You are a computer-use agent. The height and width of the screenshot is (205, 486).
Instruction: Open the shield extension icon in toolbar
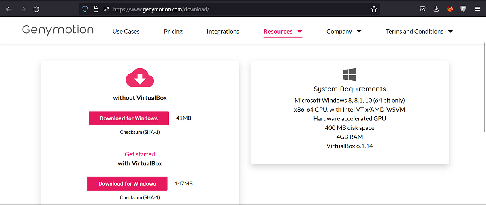(463, 9)
